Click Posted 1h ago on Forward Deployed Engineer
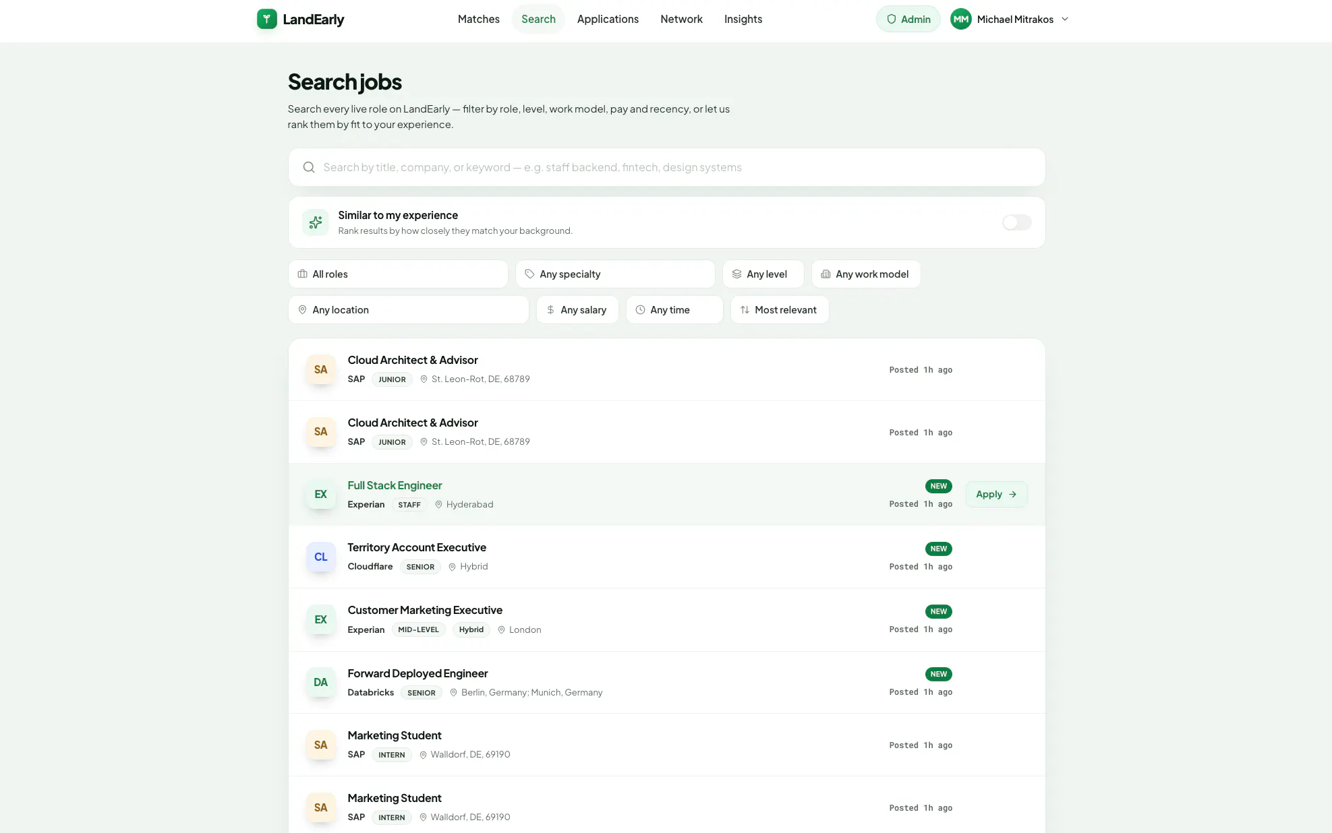 921,692
